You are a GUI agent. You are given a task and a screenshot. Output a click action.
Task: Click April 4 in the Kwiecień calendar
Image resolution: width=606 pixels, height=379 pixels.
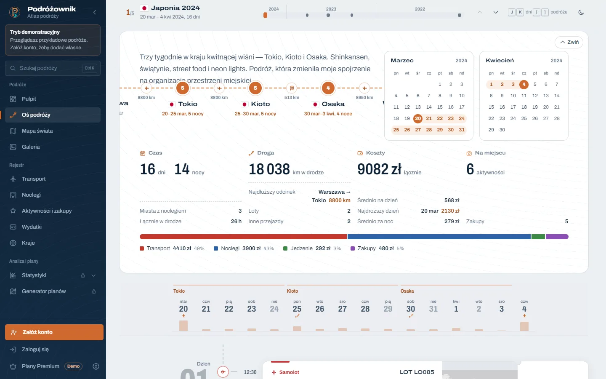pos(524,84)
